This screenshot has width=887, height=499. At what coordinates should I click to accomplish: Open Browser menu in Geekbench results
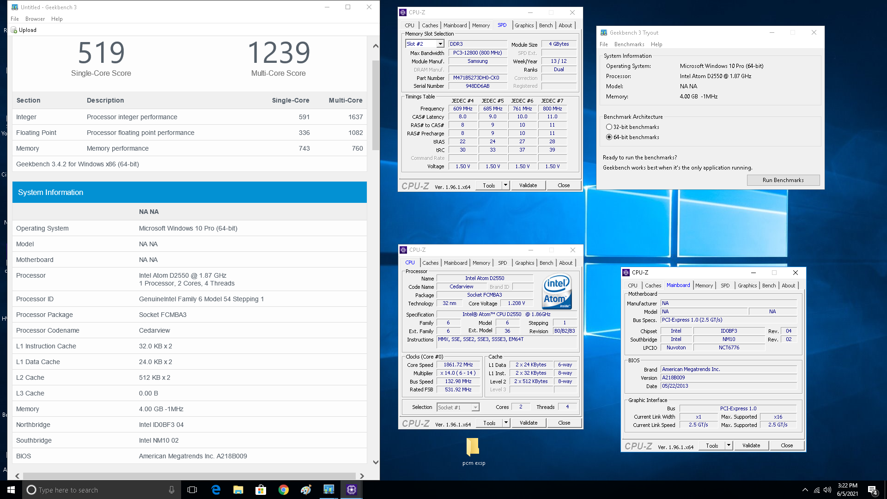pos(35,19)
